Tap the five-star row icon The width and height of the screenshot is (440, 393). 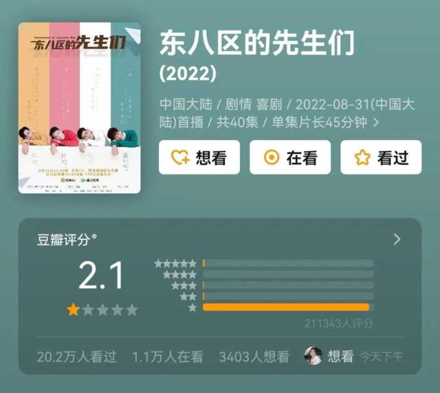pos(175,263)
